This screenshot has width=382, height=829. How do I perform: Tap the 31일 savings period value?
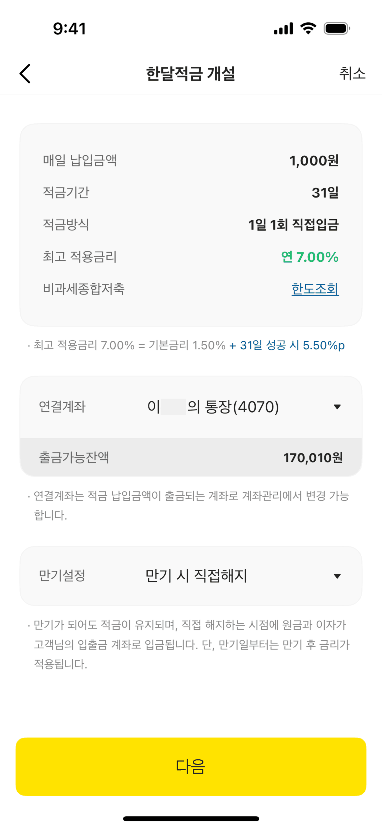point(325,193)
